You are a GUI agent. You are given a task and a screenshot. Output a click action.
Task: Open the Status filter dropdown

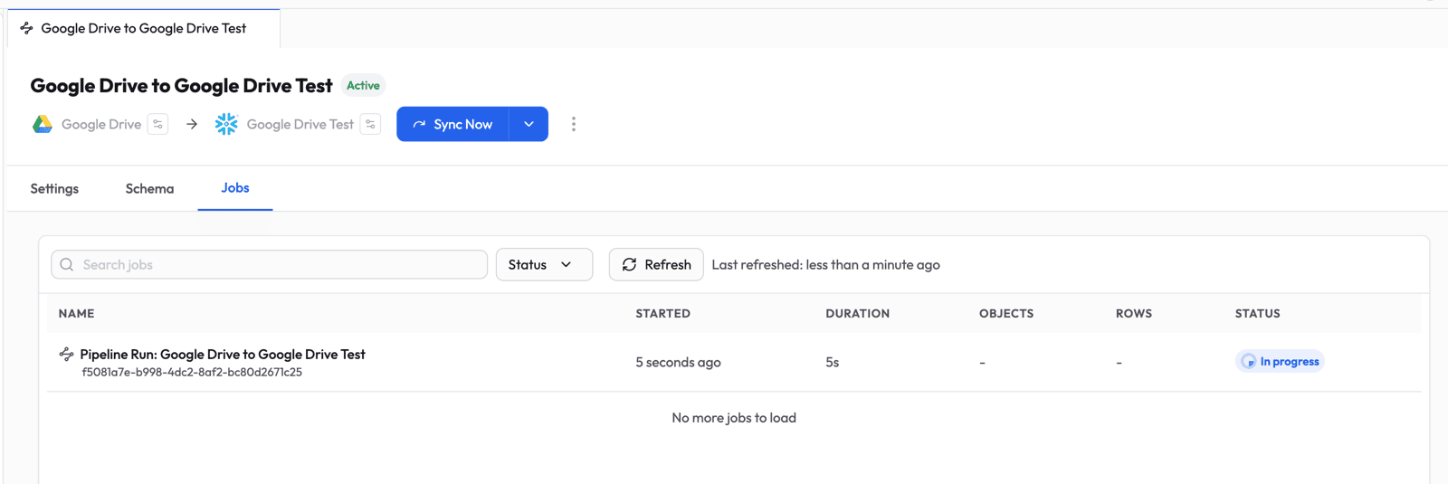coord(543,265)
